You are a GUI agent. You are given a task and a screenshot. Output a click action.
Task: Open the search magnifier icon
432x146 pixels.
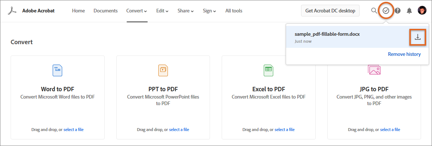pos(374,11)
